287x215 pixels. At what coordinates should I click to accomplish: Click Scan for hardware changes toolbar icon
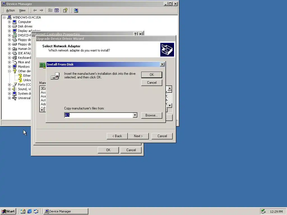coord(76,10)
